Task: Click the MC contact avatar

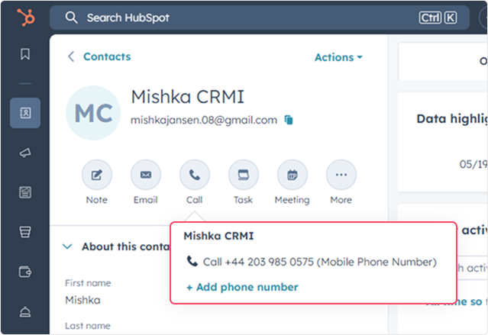Action: [x=93, y=113]
